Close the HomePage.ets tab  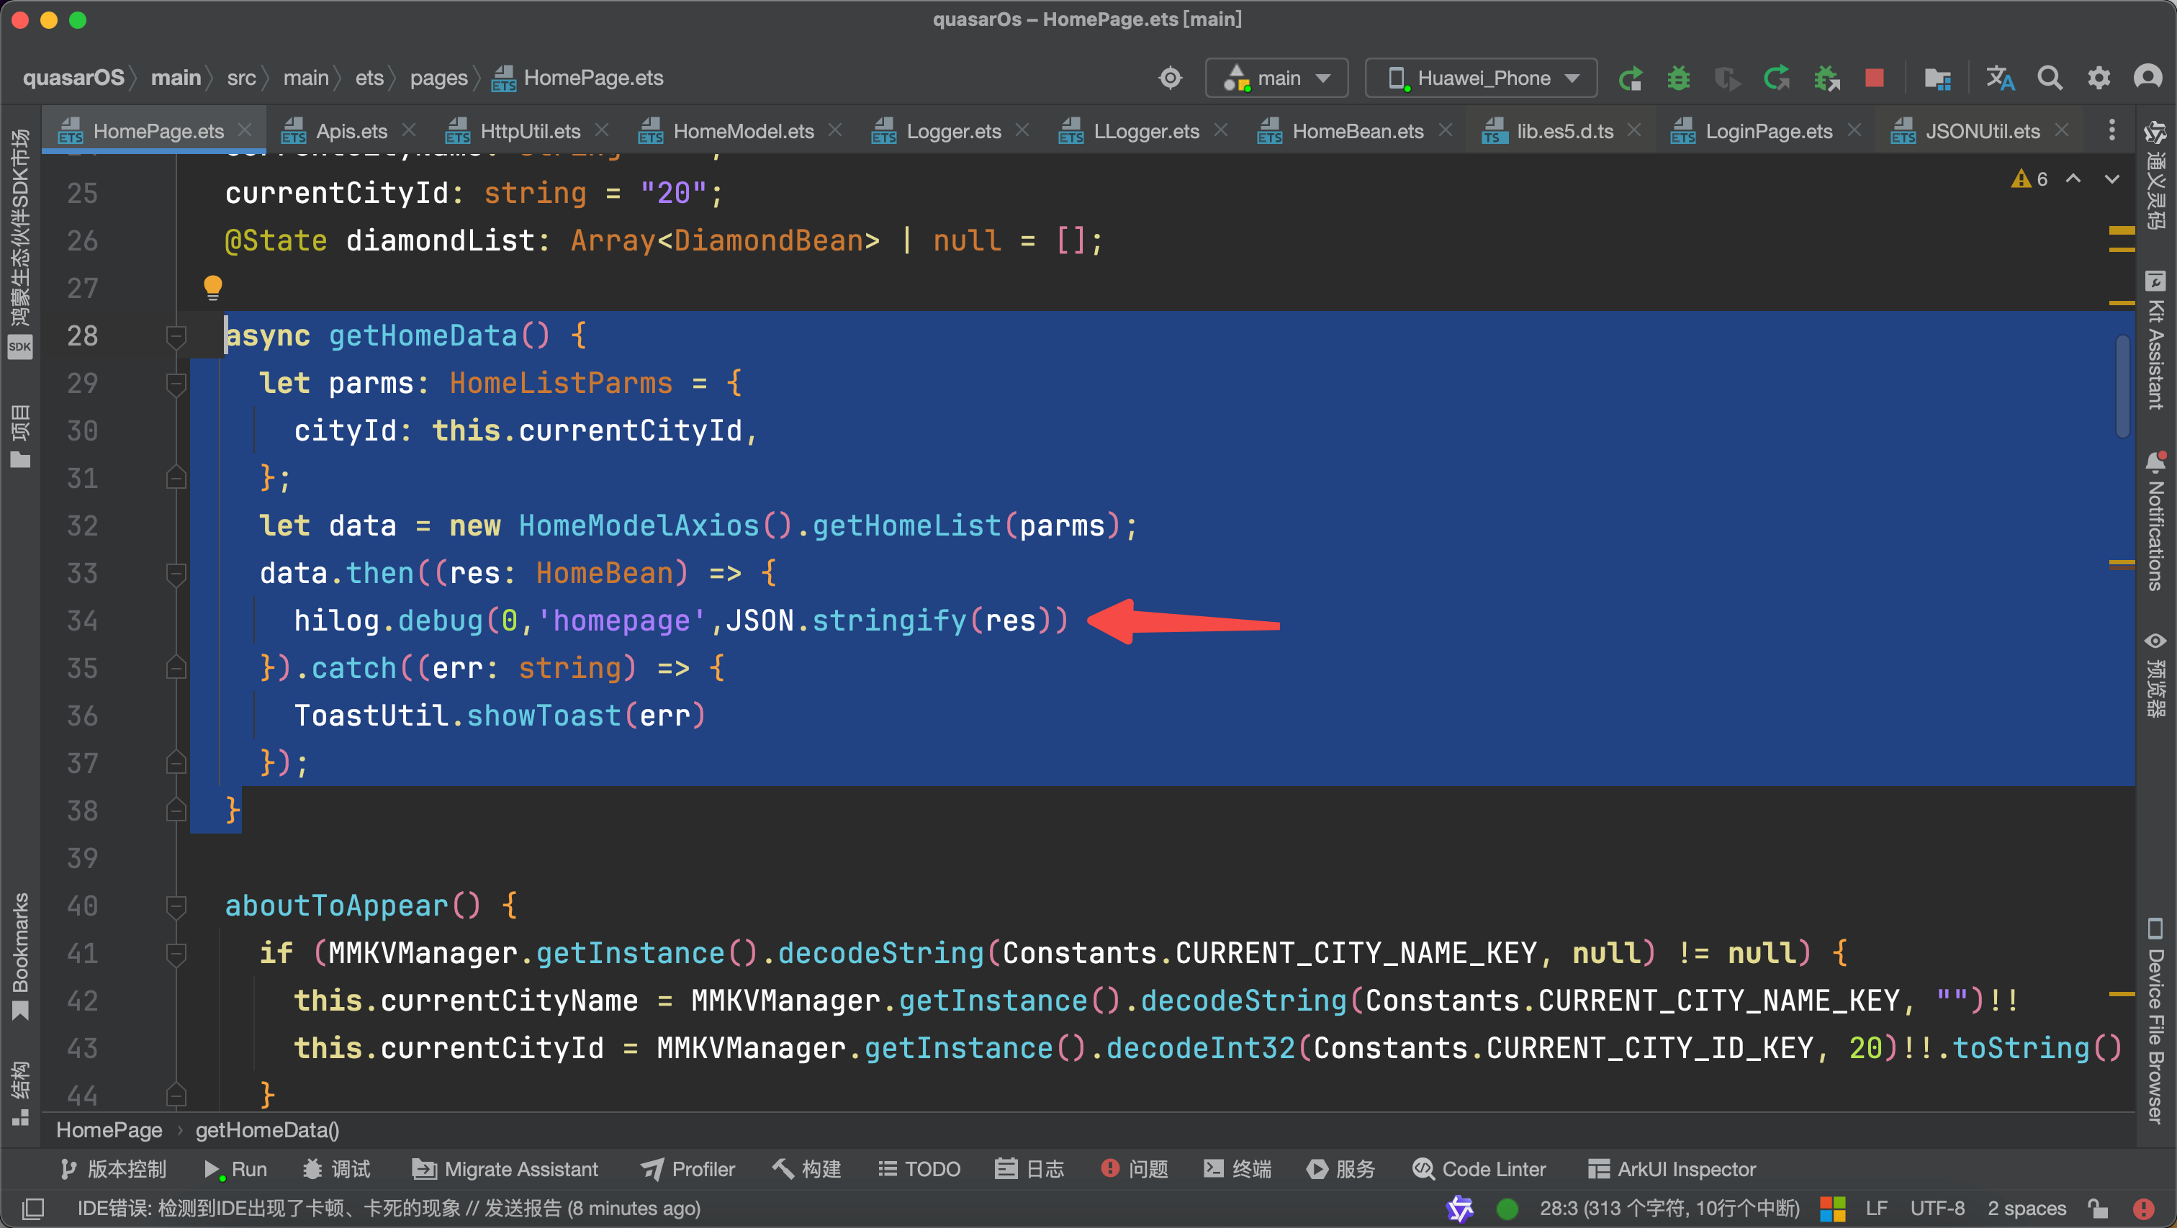click(245, 130)
